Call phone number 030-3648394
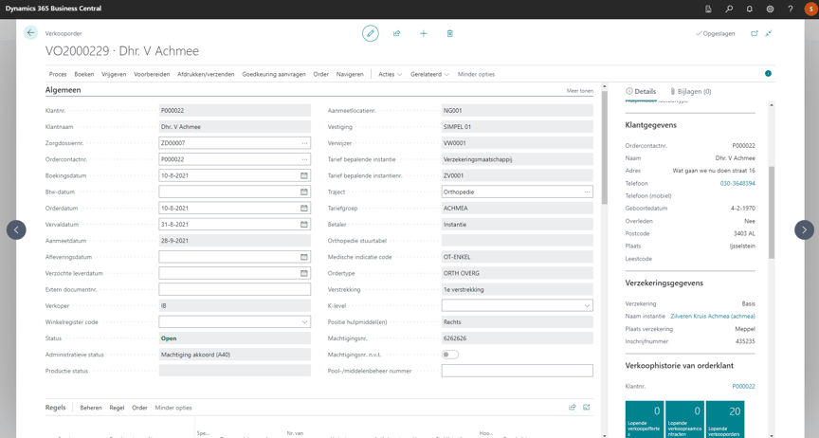Screen dimensions: 819x438 pos(737,184)
